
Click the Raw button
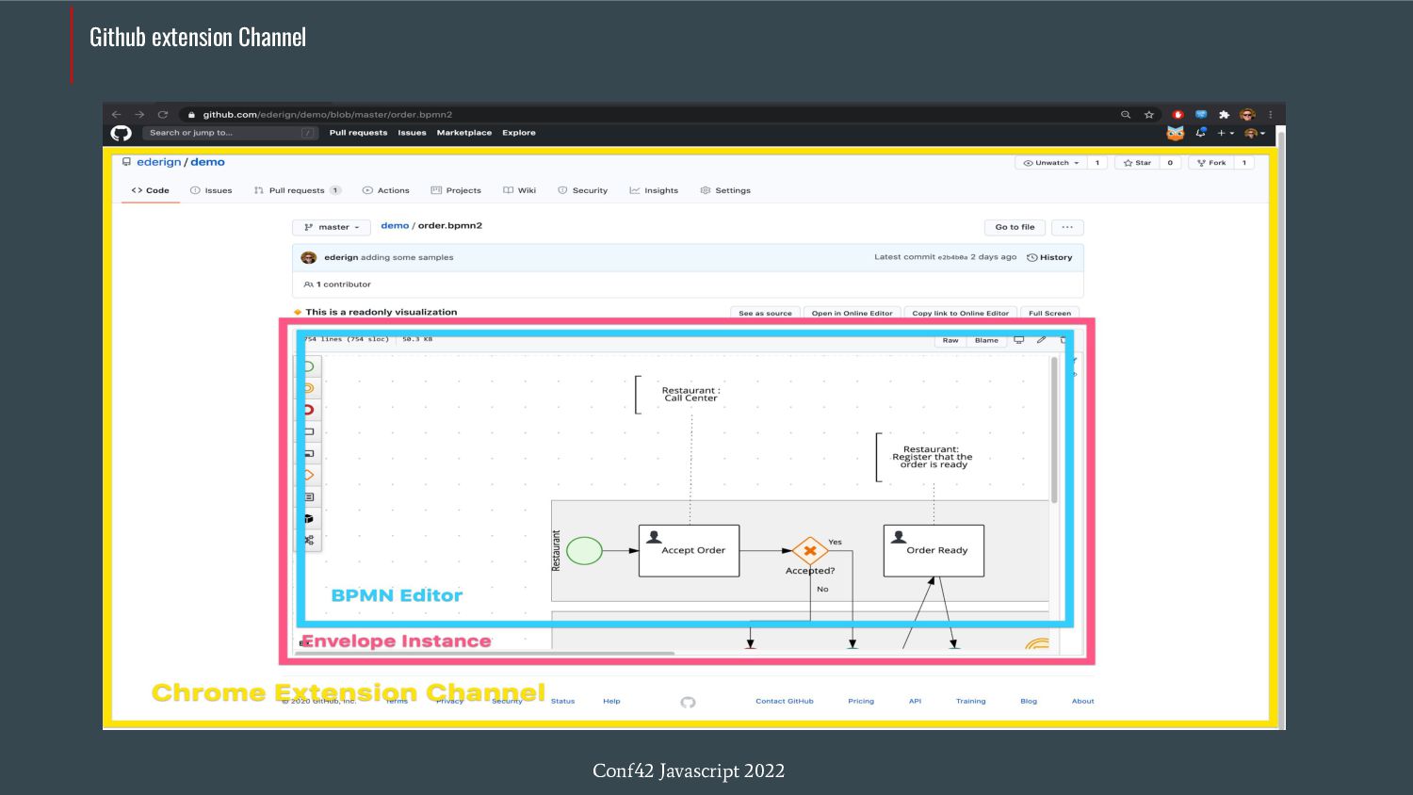[x=950, y=340]
